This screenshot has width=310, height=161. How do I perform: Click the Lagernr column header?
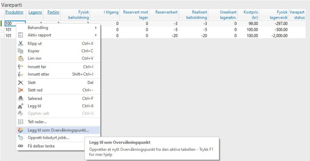(35, 12)
